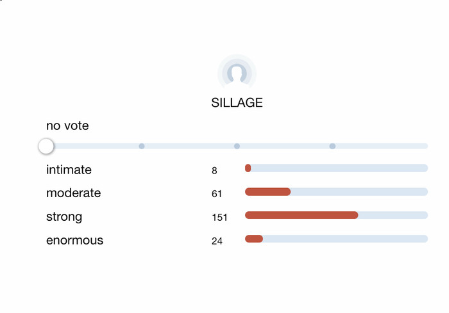Click the 'no vote' label
Screen dimensions: 449x313
point(67,125)
